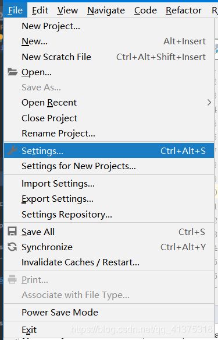
Task: Expand the Open Recent submenu arrow
Action: click(x=209, y=102)
